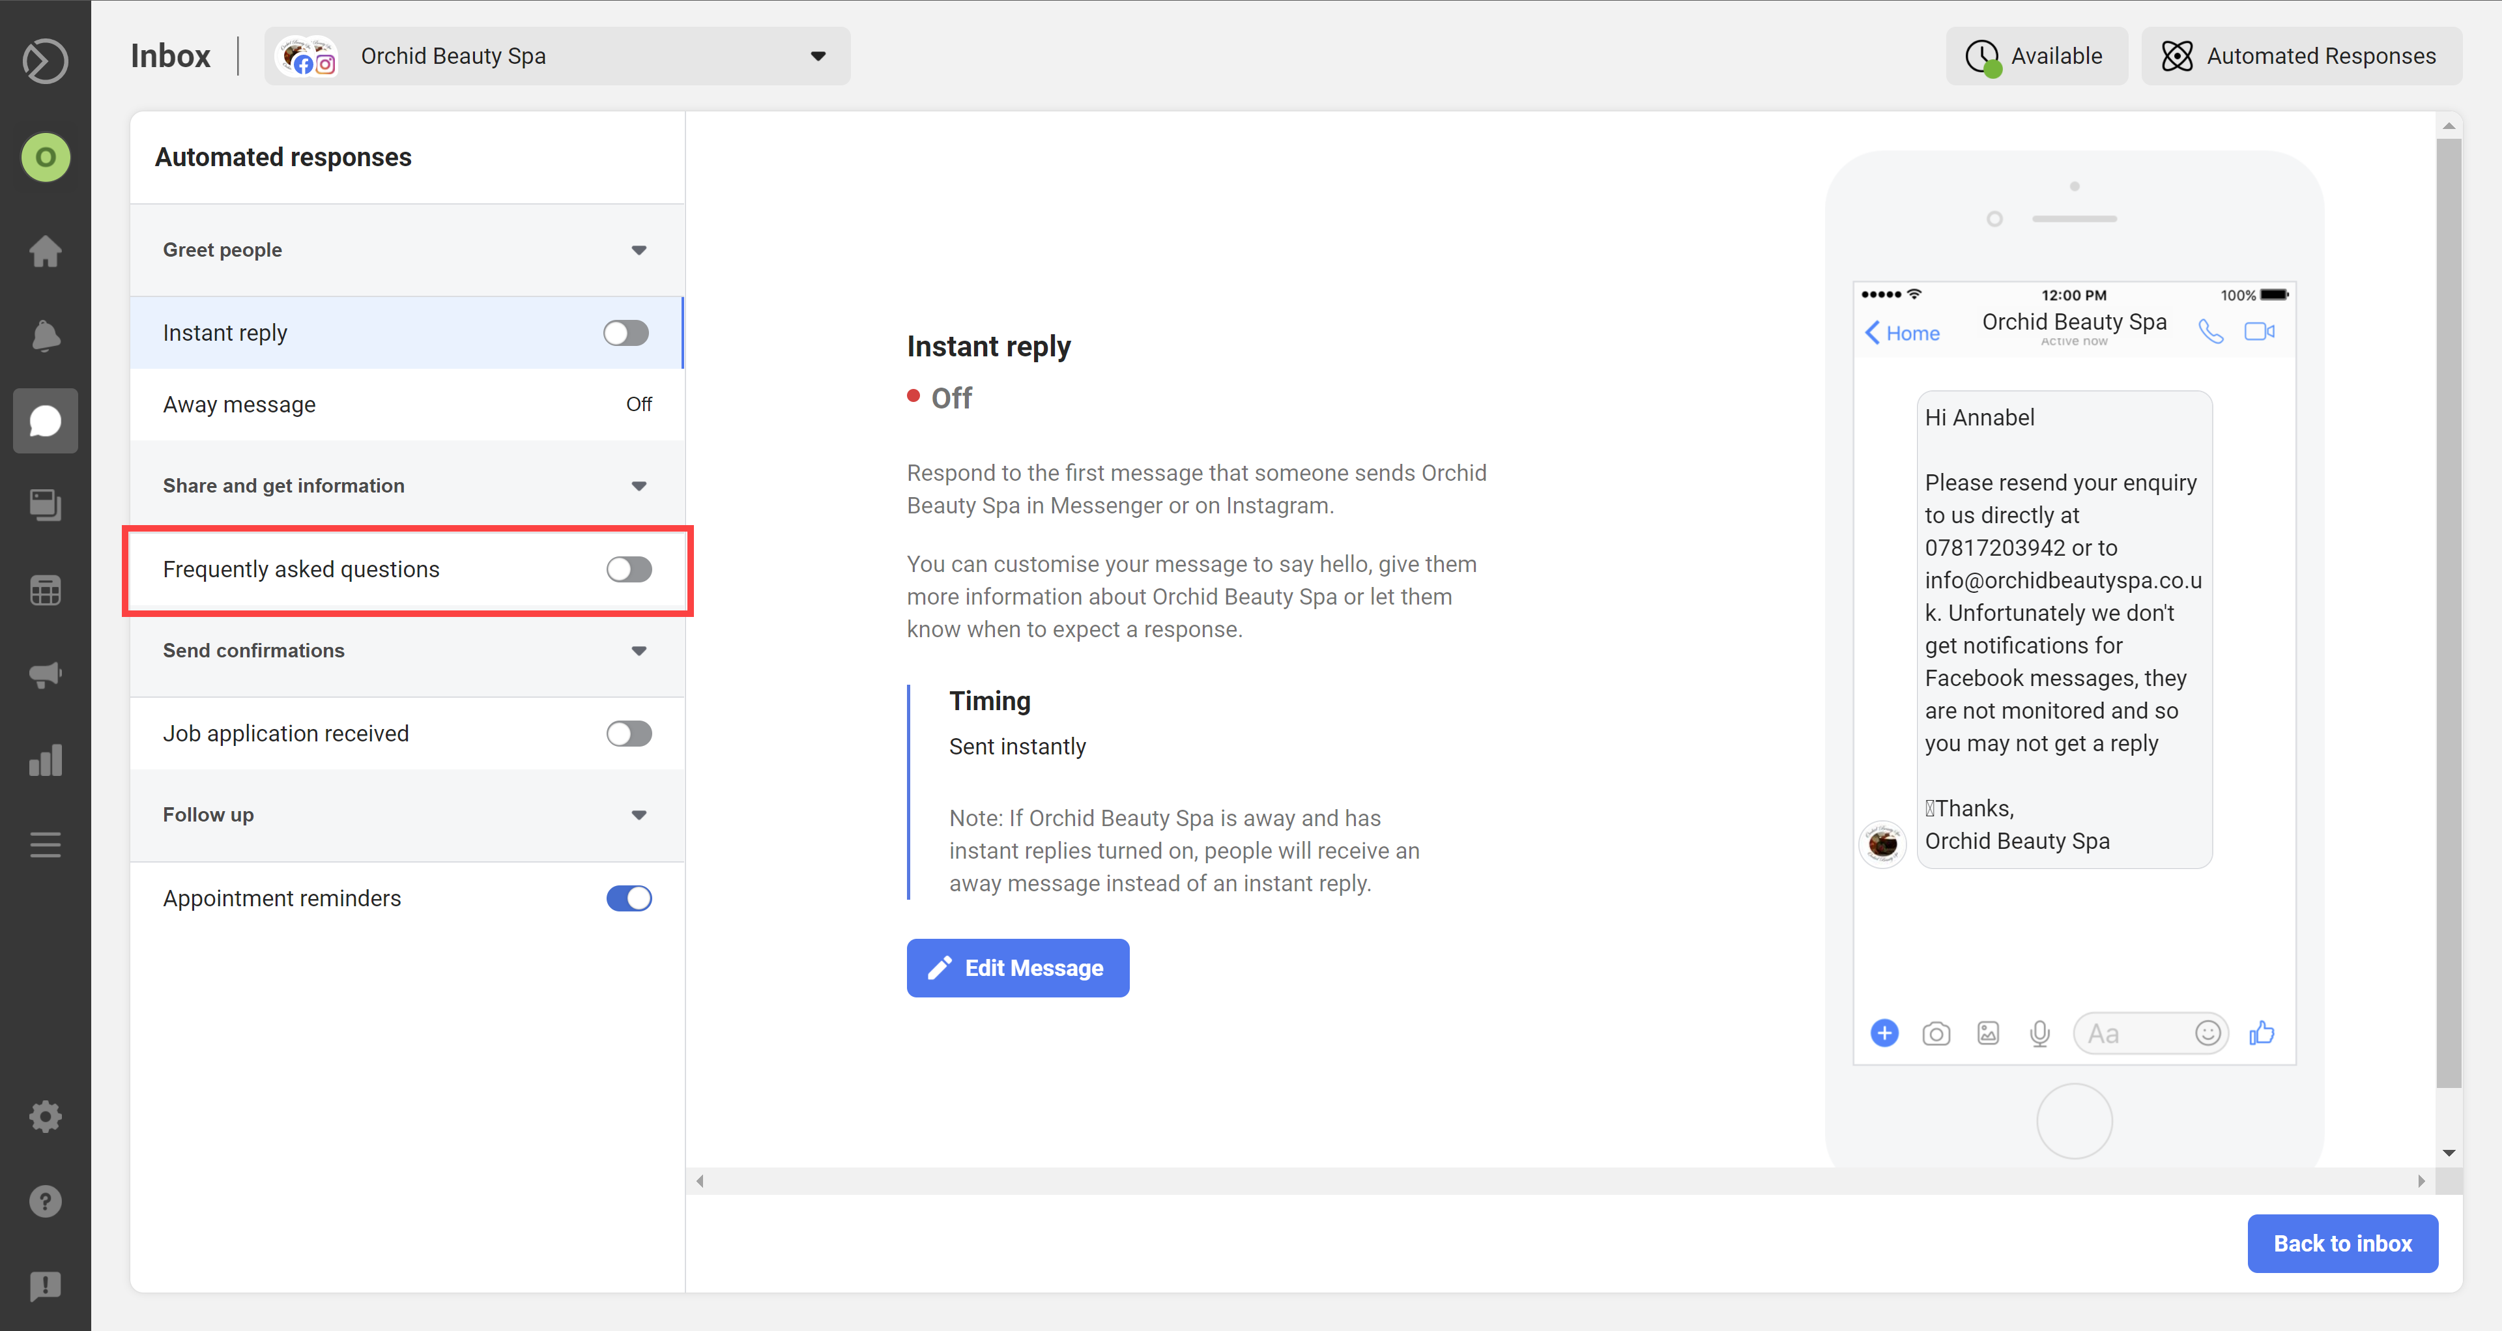This screenshot has height=1331, width=2502.
Task: Open the Notifications bell icon
Action: tap(45, 336)
